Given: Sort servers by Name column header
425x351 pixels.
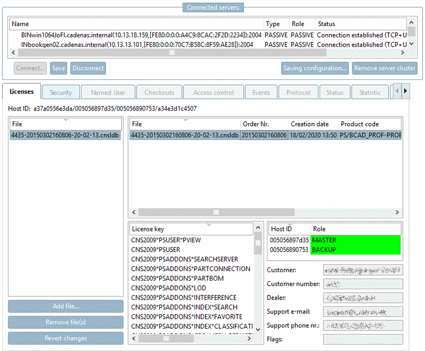Looking at the screenshot, I should tap(137, 24).
